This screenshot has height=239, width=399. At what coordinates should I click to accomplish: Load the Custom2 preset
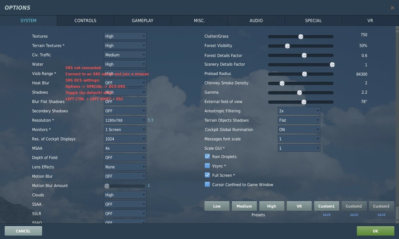[354, 206]
